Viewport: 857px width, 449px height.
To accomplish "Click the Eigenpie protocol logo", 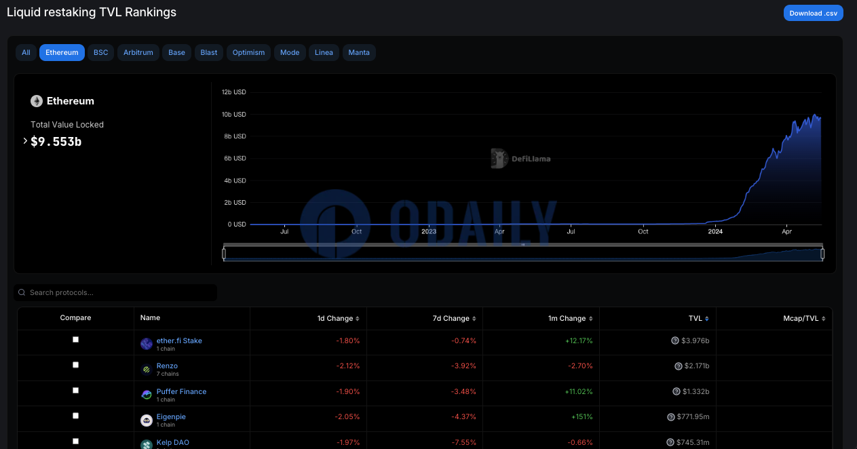I will pyautogui.click(x=147, y=421).
